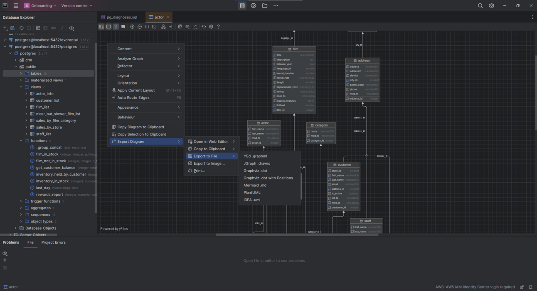This screenshot has width=537, height=291.
Task: Collapse the views folder in tree
Action: (x=21, y=87)
